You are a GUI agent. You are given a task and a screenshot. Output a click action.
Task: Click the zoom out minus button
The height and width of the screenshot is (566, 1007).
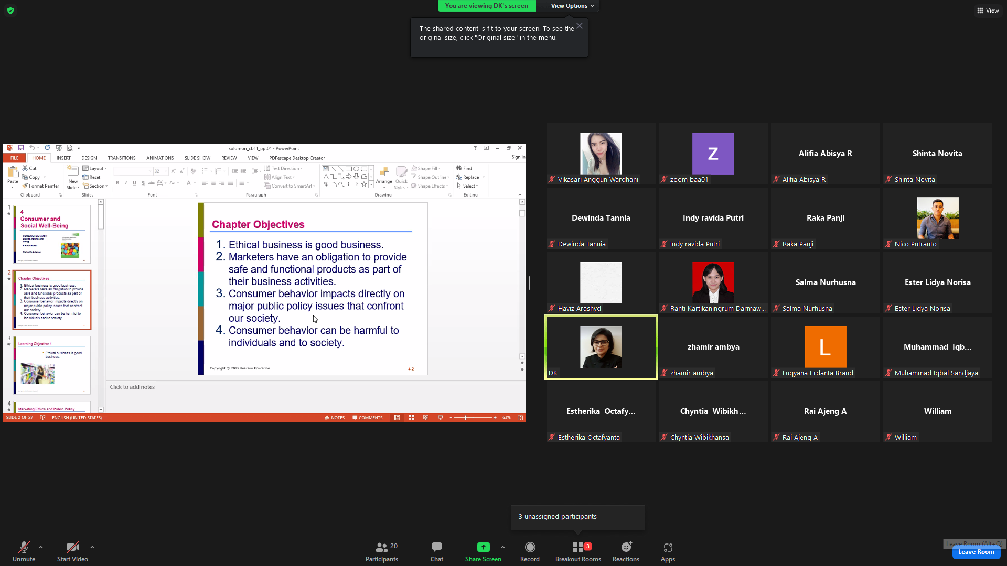[x=451, y=418]
